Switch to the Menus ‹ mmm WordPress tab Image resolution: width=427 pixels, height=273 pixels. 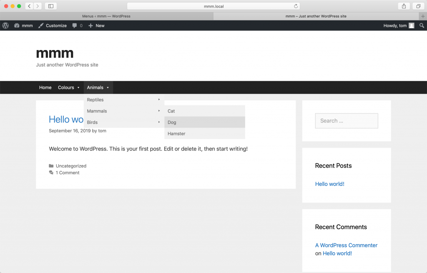tap(106, 16)
